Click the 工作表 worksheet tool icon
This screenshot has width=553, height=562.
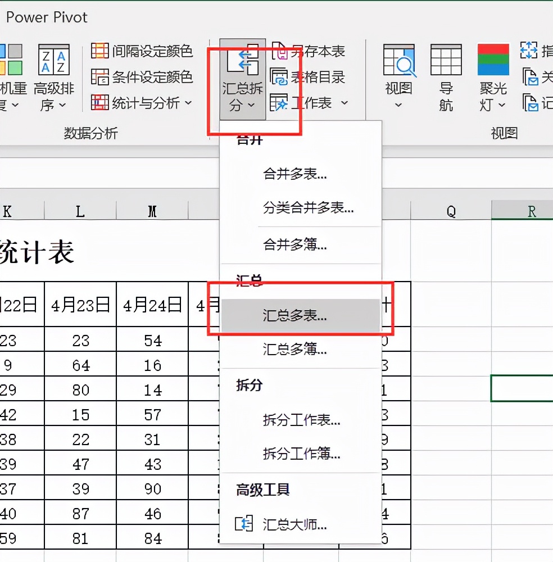[279, 102]
